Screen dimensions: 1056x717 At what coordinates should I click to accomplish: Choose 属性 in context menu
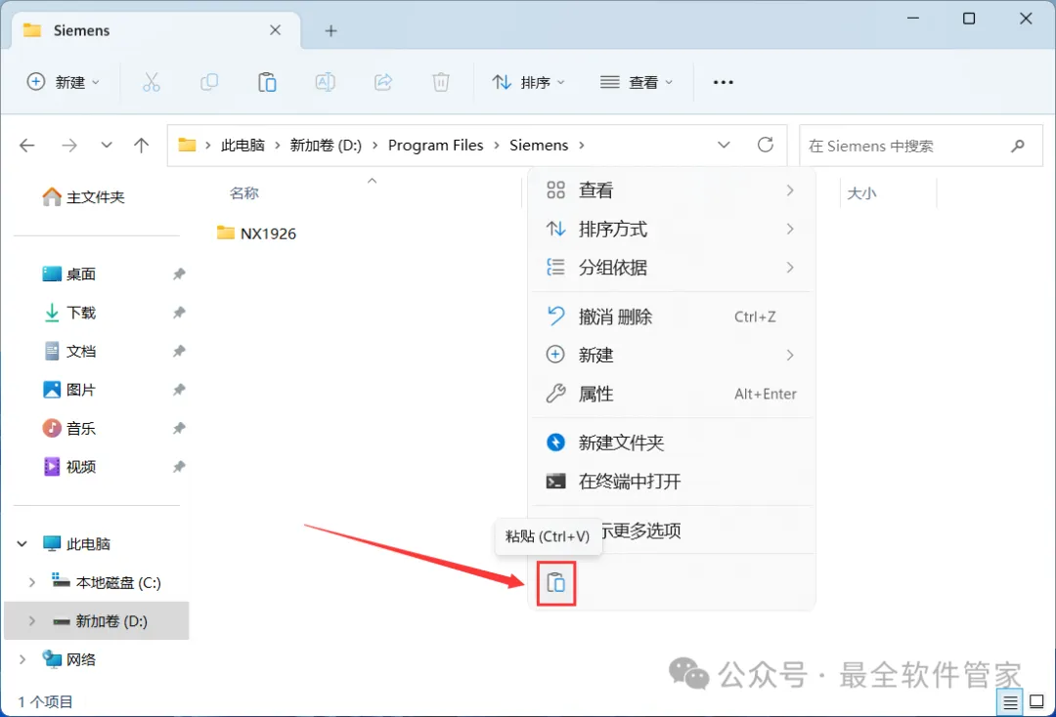pos(671,394)
